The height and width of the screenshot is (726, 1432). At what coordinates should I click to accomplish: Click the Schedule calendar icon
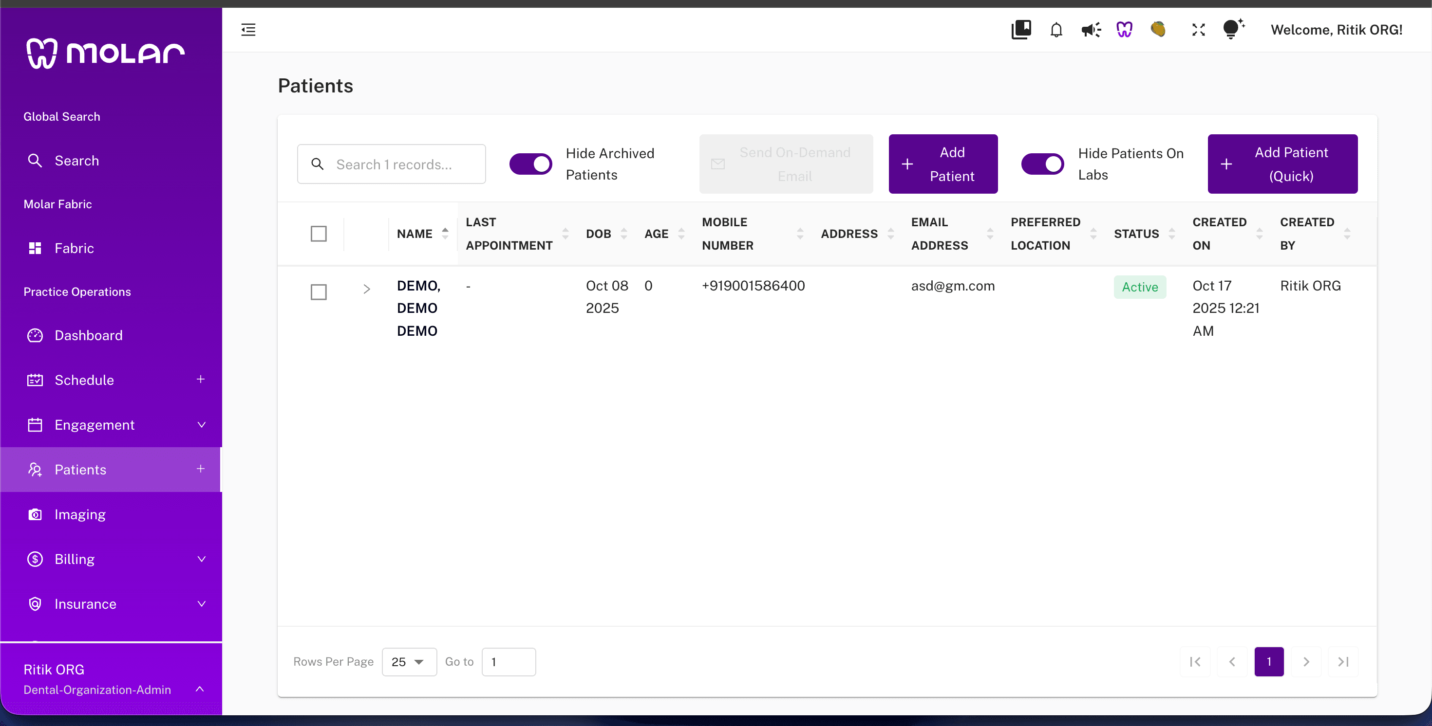point(35,380)
